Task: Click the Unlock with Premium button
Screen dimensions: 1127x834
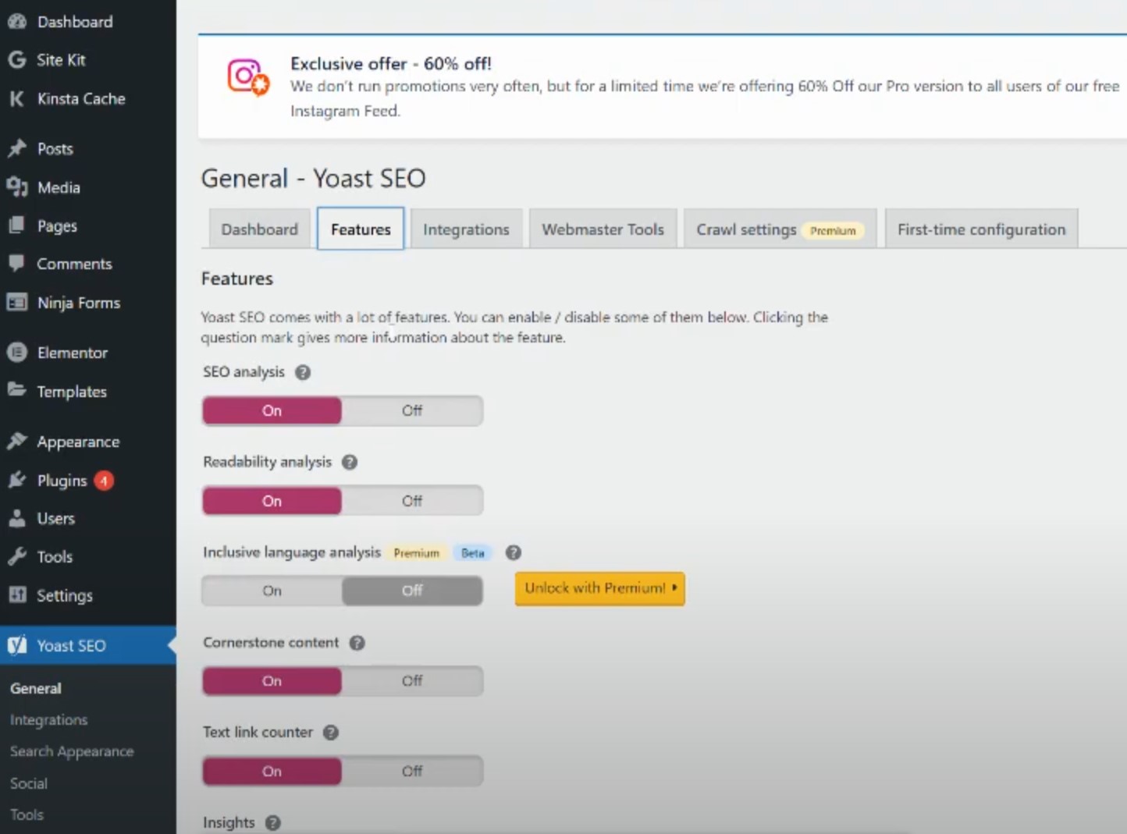Action: [599, 588]
